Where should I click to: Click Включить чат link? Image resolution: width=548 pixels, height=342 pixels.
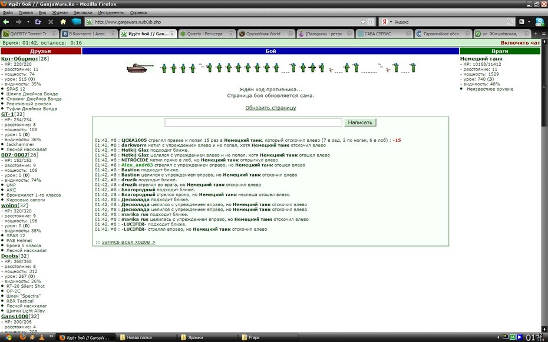tap(520, 42)
